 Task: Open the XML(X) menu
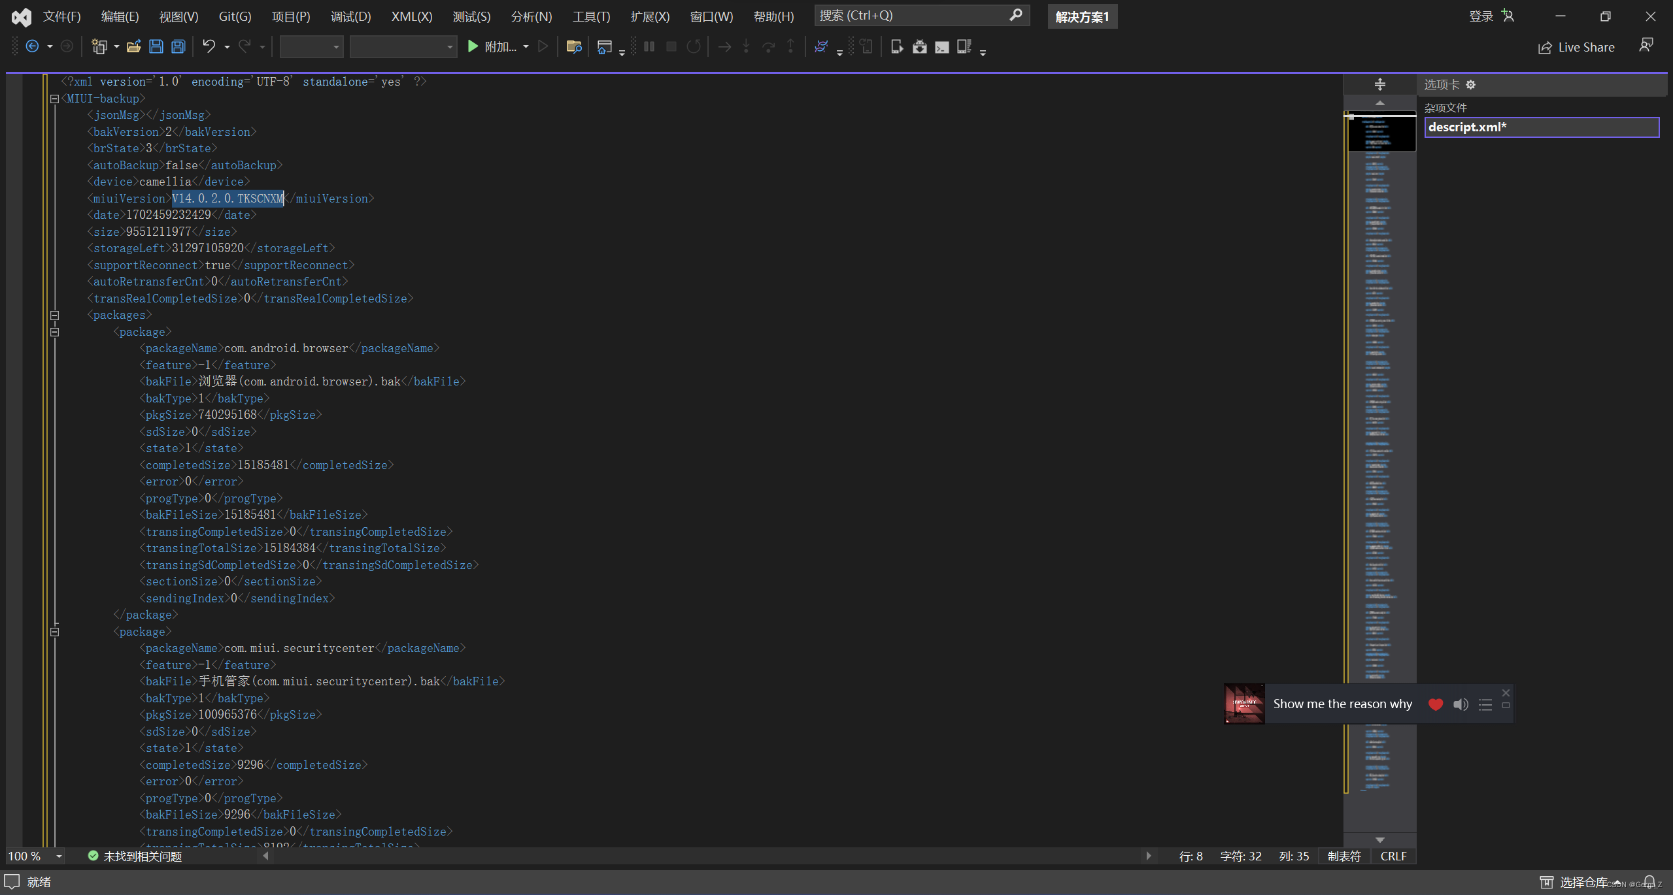pyautogui.click(x=411, y=16)
